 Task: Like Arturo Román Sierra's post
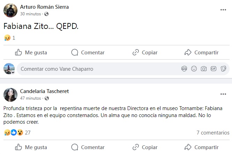click(x=31, y=53)
